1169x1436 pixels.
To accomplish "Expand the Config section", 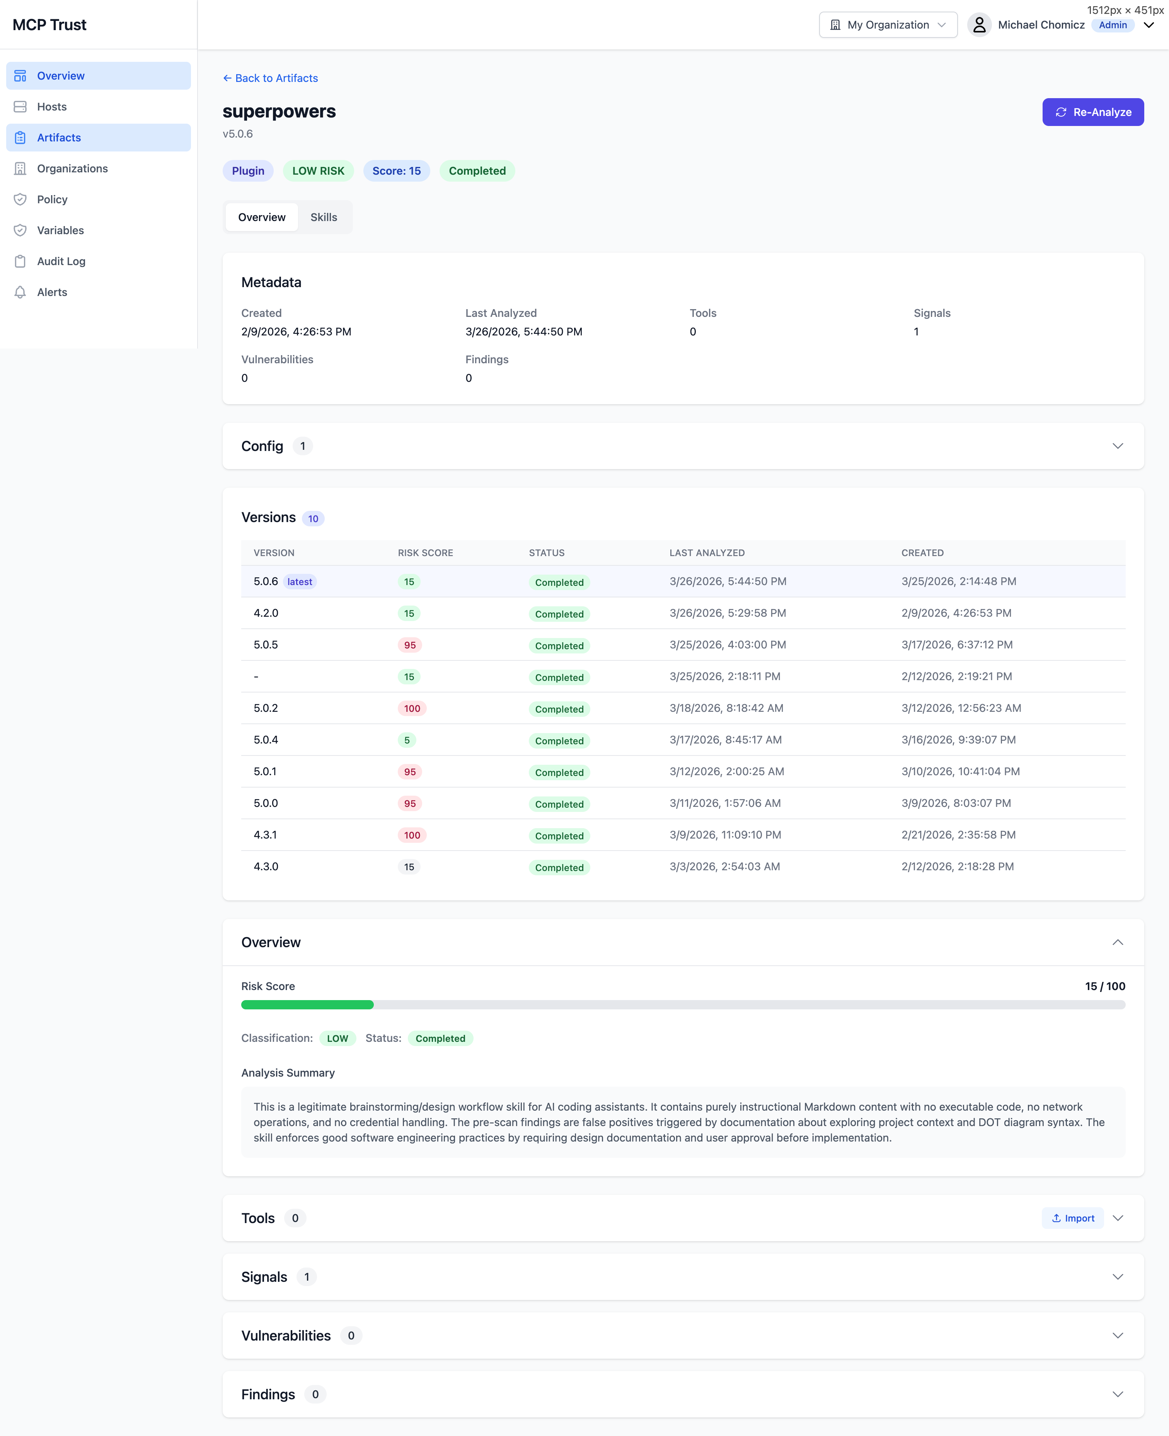I will (x=1118, y=446).
